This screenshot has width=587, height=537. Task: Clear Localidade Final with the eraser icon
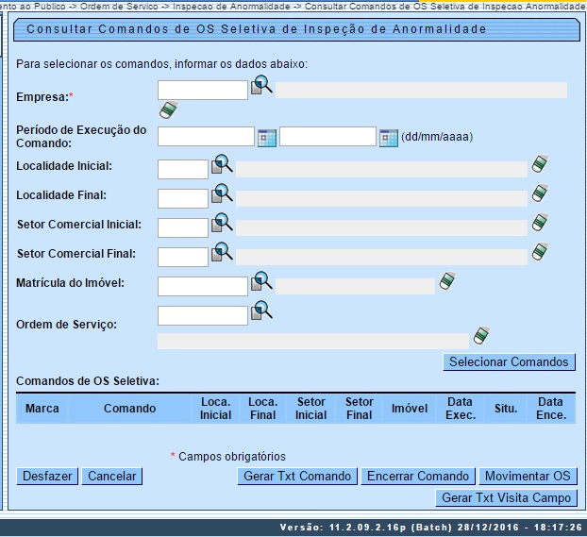540,193
